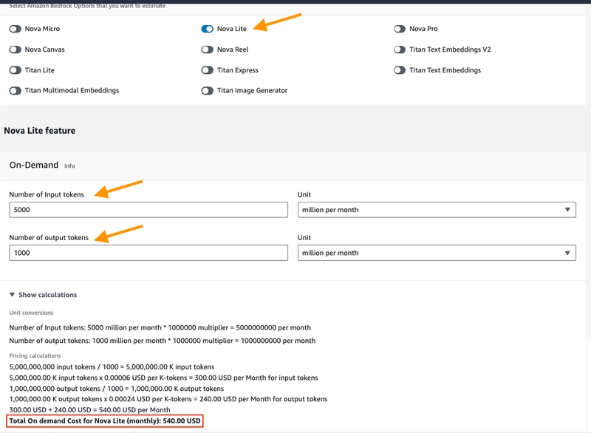The image size is (591, 433).
Task: Turn on Titan Image Generator toggle
Action: pos(208,90)
